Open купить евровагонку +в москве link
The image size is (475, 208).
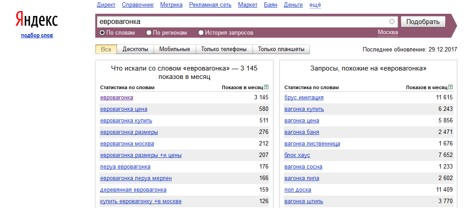[x=141, y=201]
